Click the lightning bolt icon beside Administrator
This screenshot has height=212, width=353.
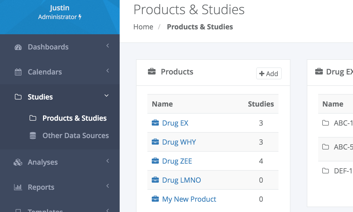(80, 17)
